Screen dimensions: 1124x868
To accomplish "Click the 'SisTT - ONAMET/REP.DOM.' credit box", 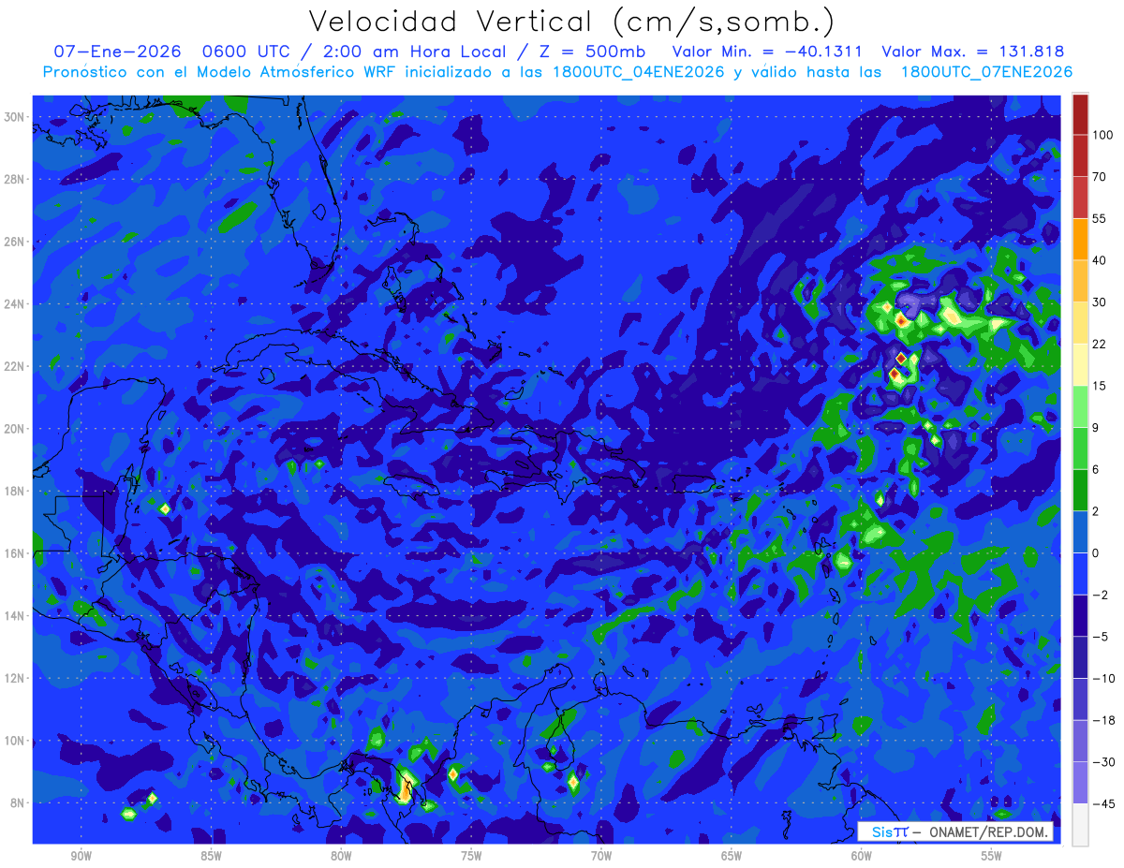I will 955,832.
